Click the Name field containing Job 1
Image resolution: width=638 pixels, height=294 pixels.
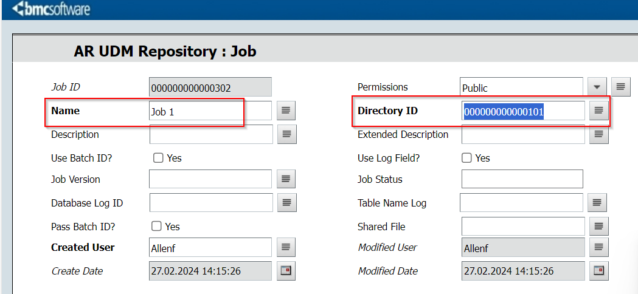(x=210, y=111)
